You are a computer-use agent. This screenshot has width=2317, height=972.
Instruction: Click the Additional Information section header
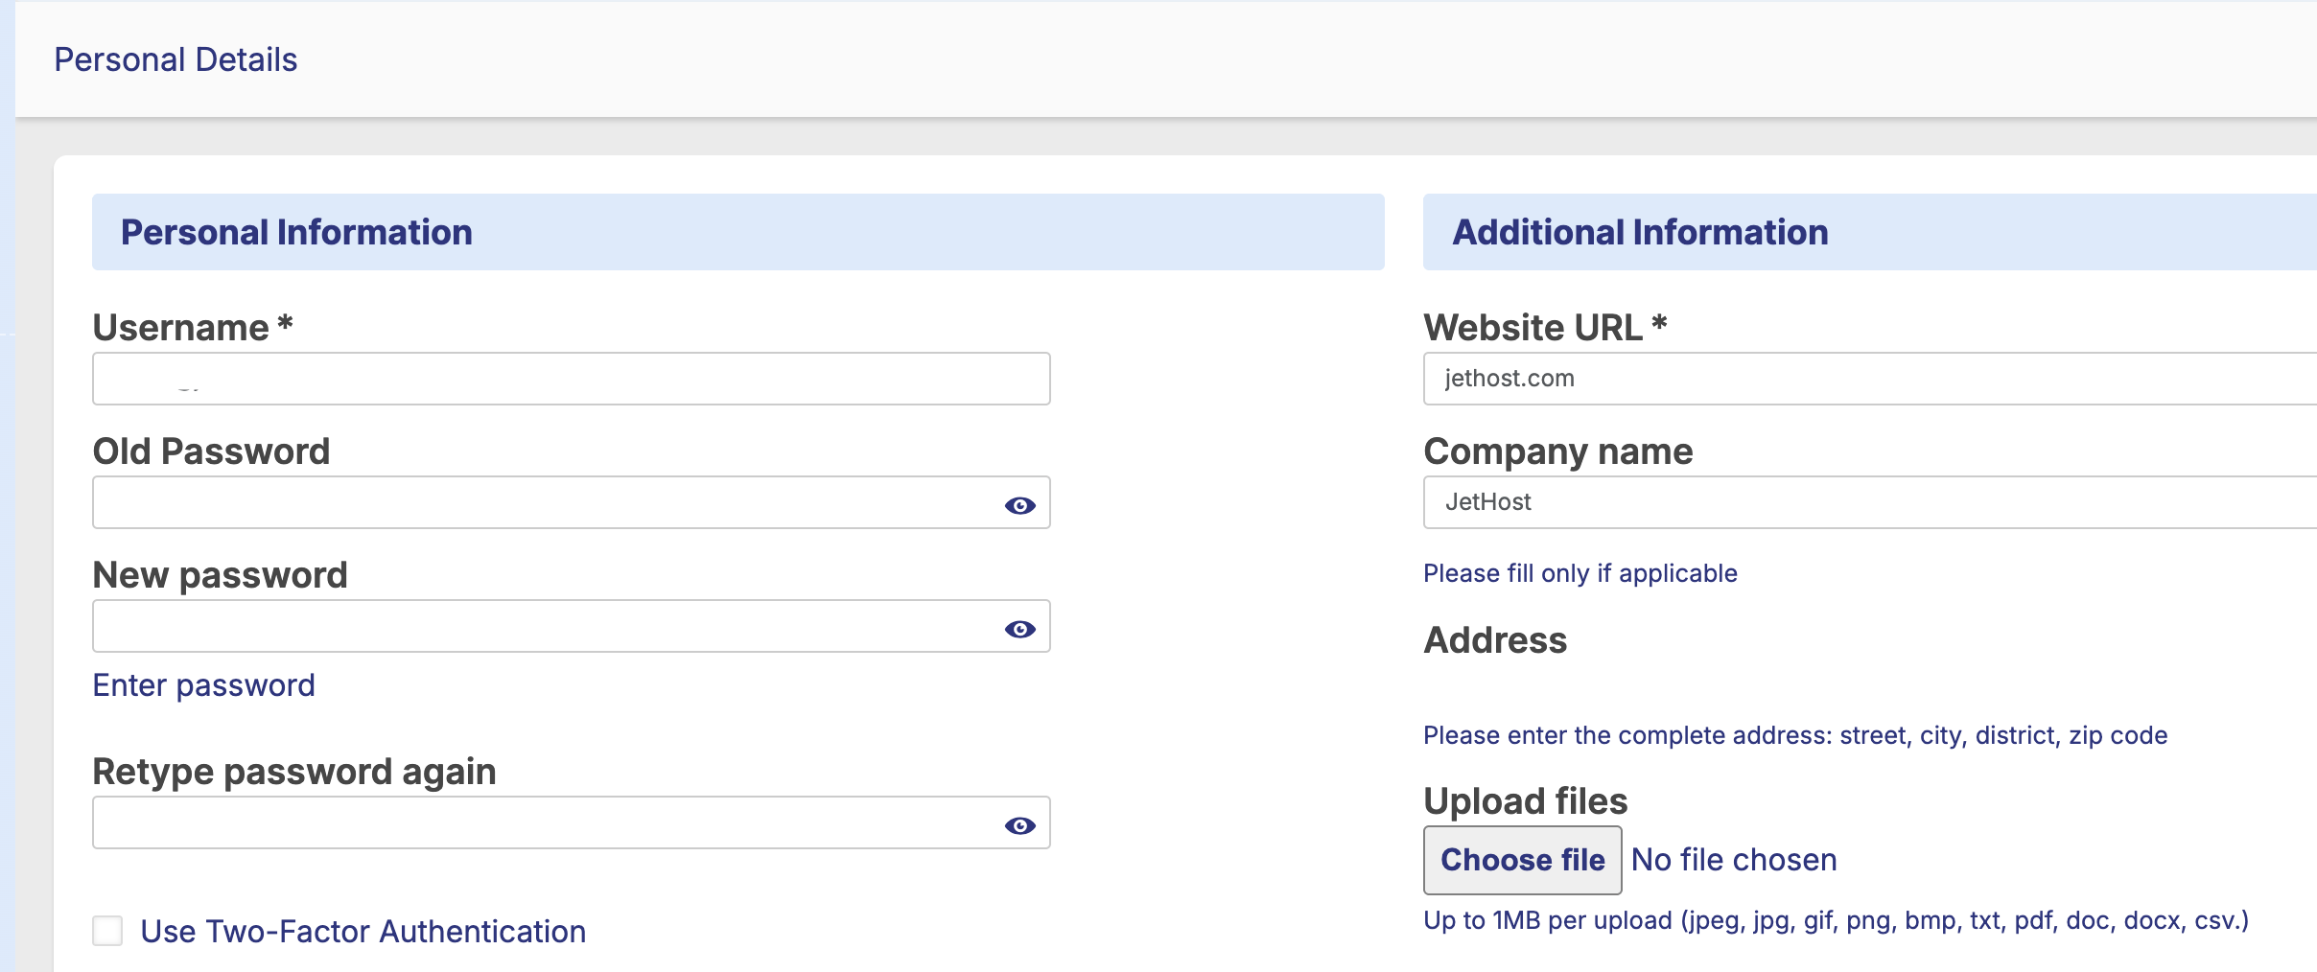[1870, 232]
